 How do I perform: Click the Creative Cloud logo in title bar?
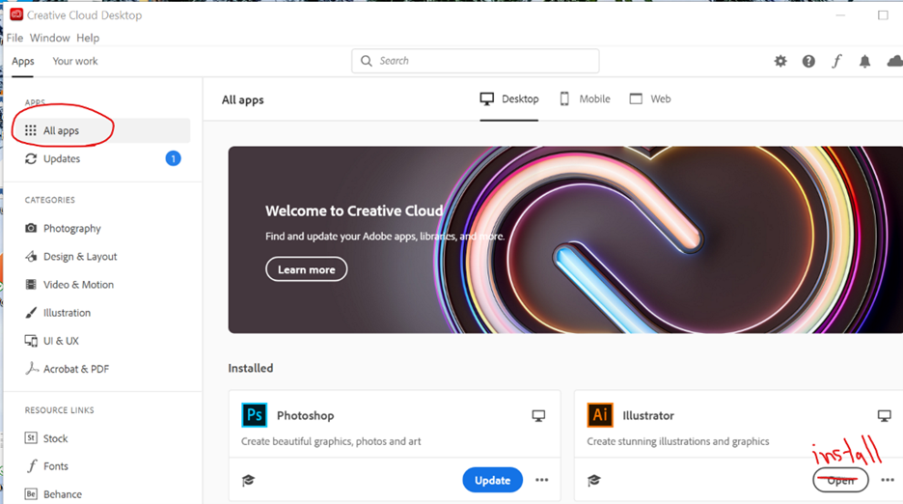pos(16,14)
